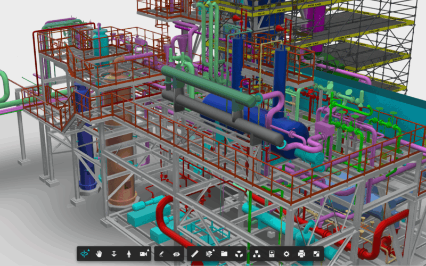Image resolution: width=426 pixels, height=266 pixels.
Task: Click the Explode model cube icon
Action: [x=239, y=254]
